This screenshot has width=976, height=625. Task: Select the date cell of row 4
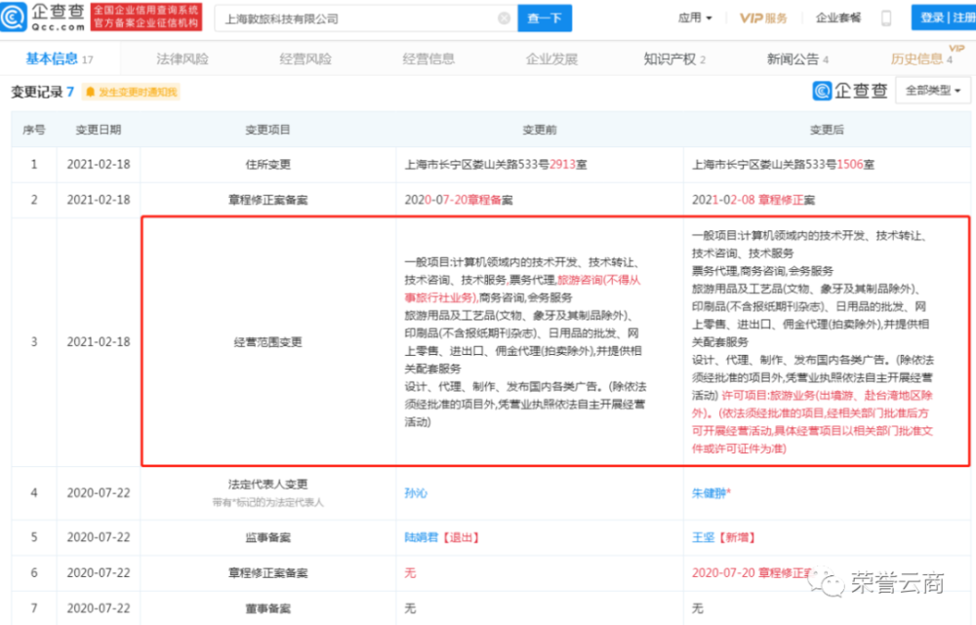pos(99,493)
